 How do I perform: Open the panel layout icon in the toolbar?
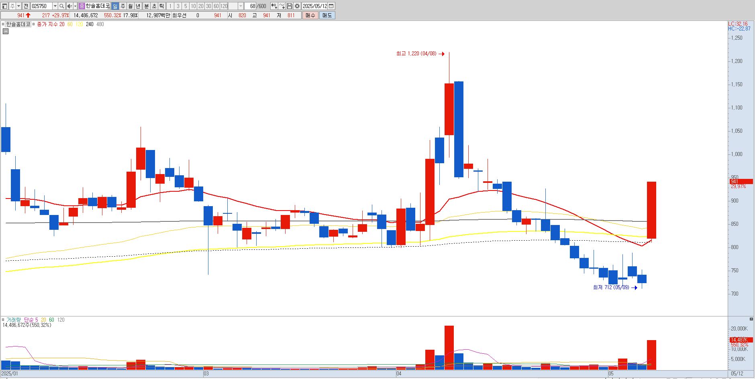(5, 6)
